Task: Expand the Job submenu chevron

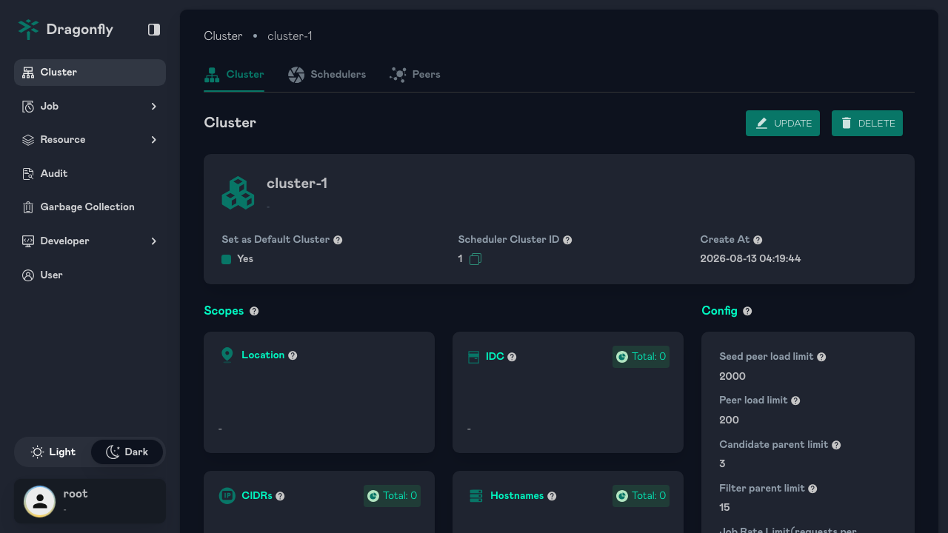Action: coord(154,107)
